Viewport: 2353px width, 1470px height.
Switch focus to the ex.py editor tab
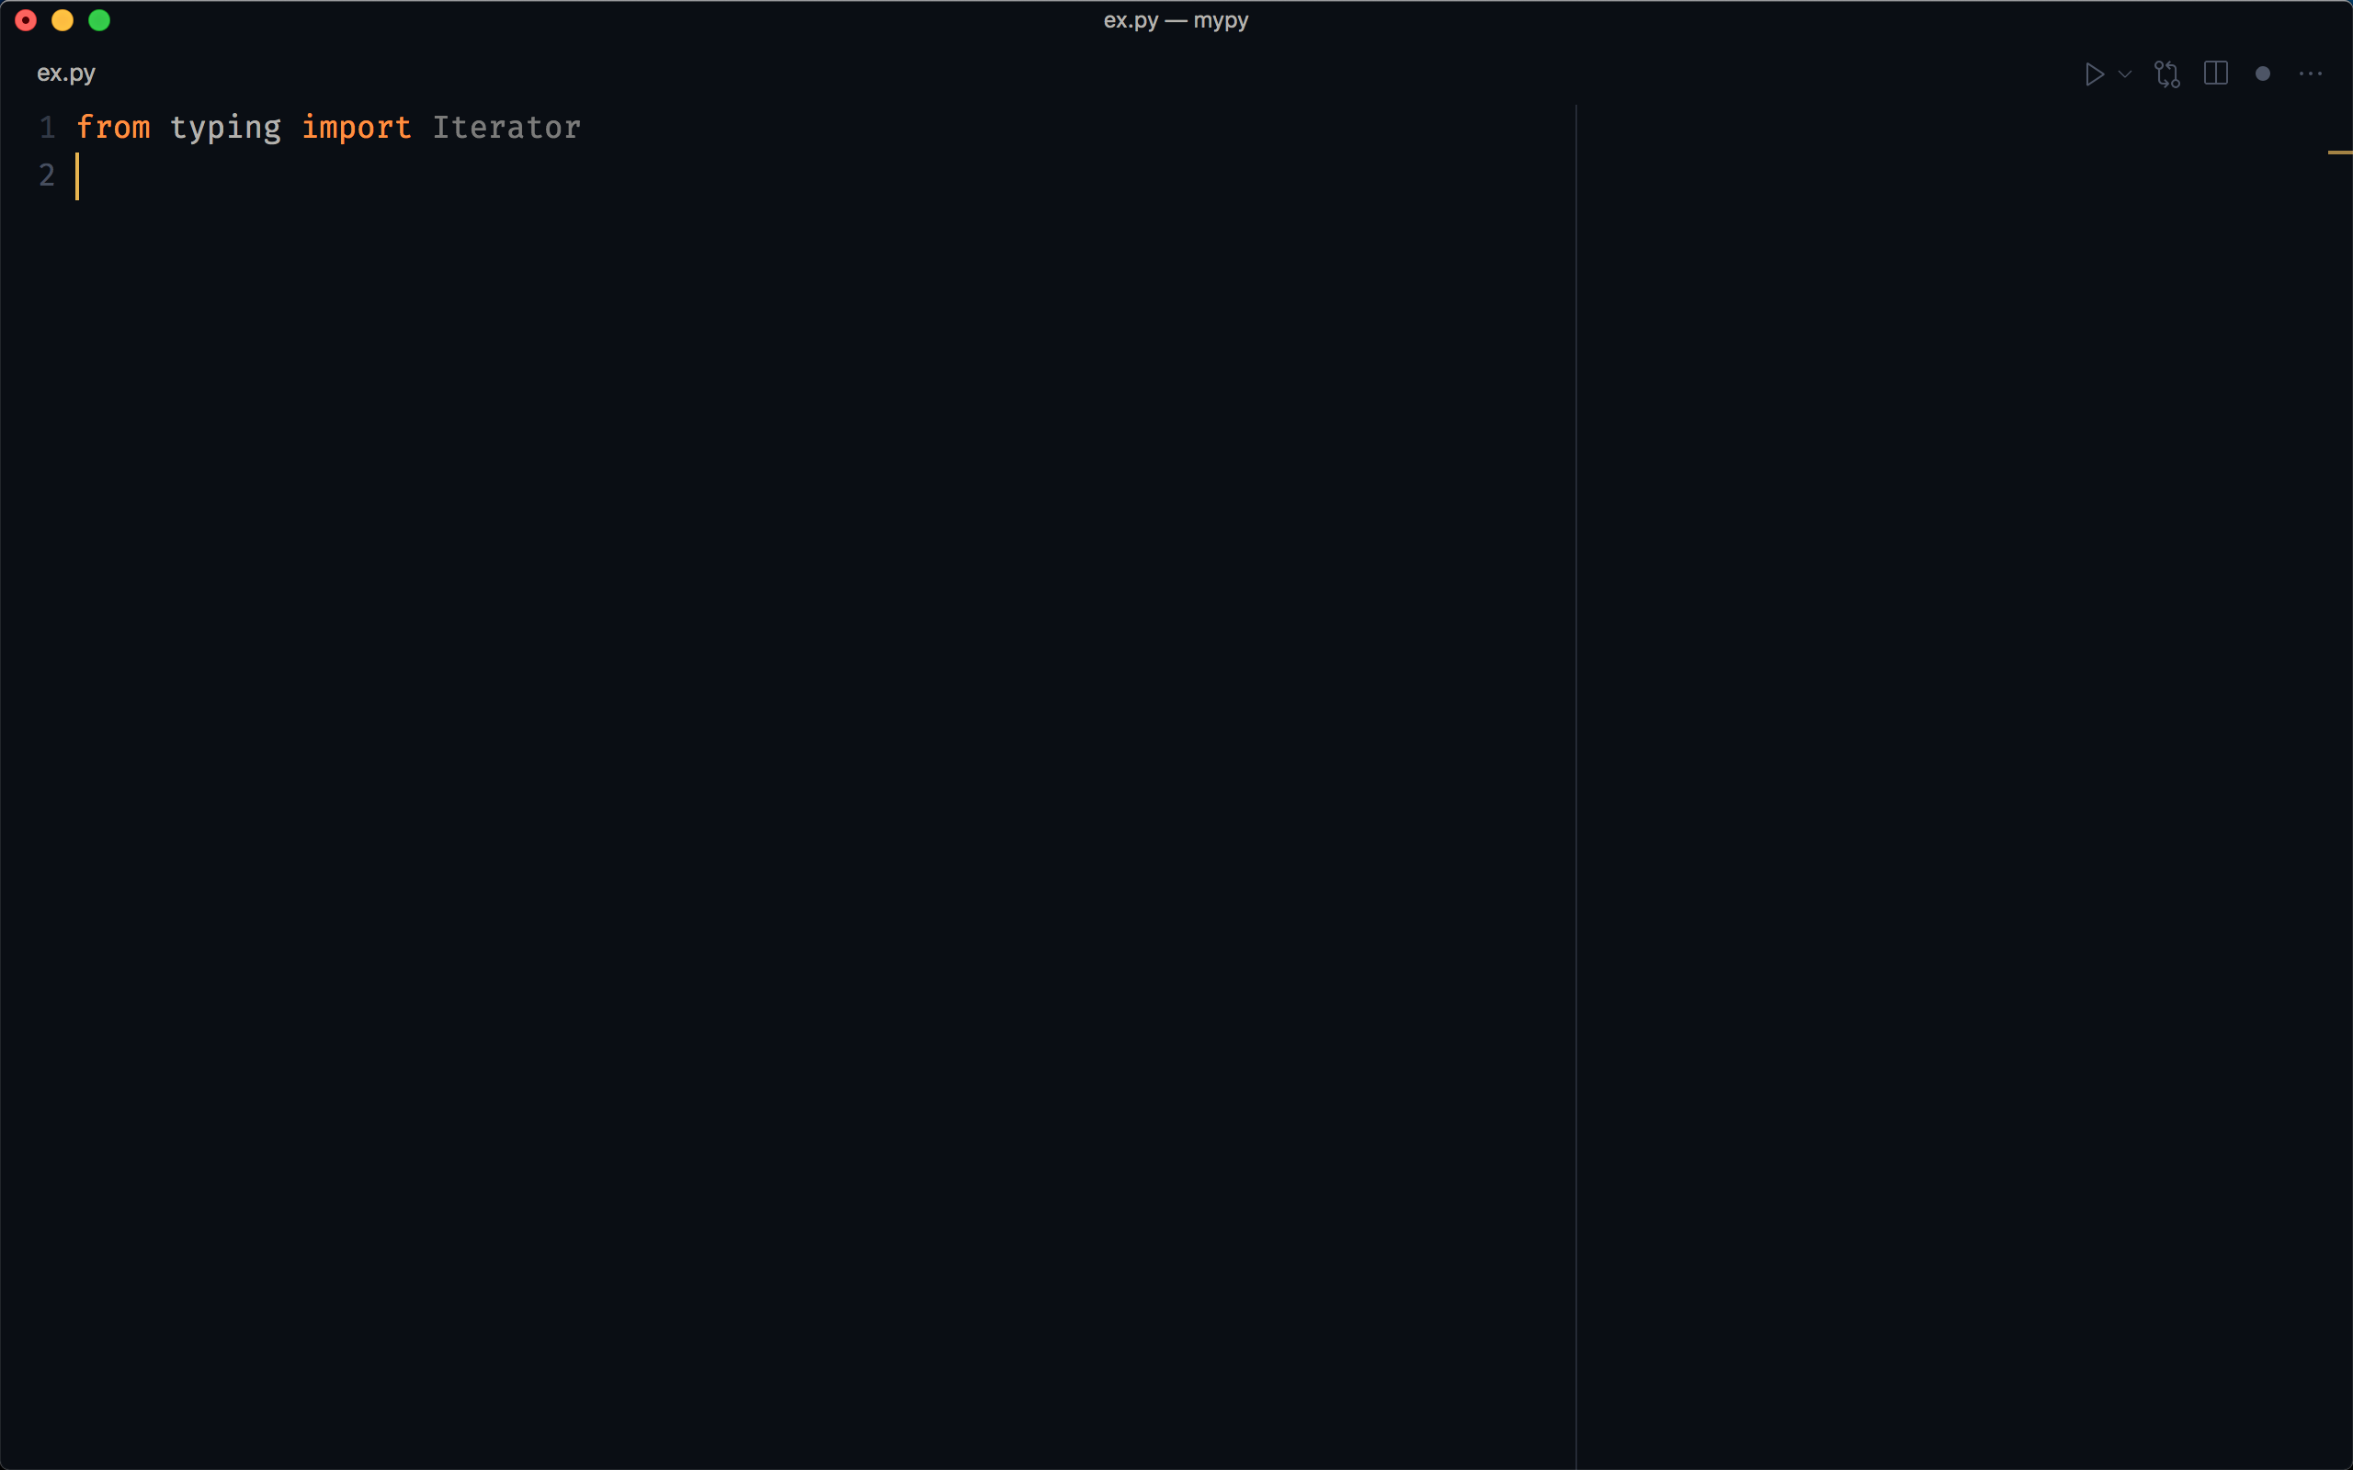click(64, 72)
